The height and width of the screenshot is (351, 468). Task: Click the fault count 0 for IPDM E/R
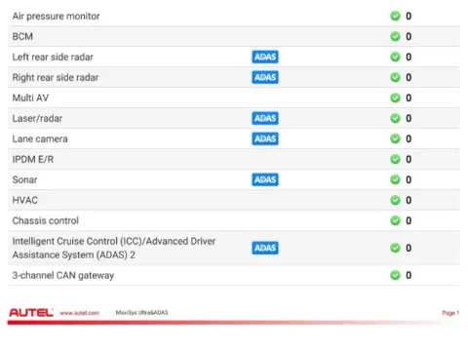(x=409, y=159)
